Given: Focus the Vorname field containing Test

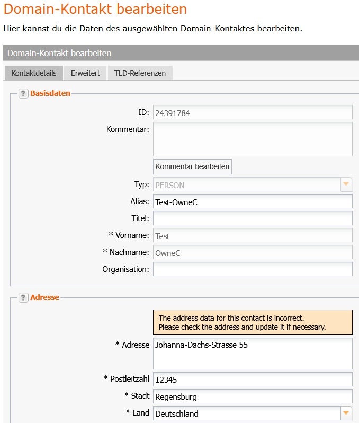Looking at the screenshot, I should pos(253,235).
